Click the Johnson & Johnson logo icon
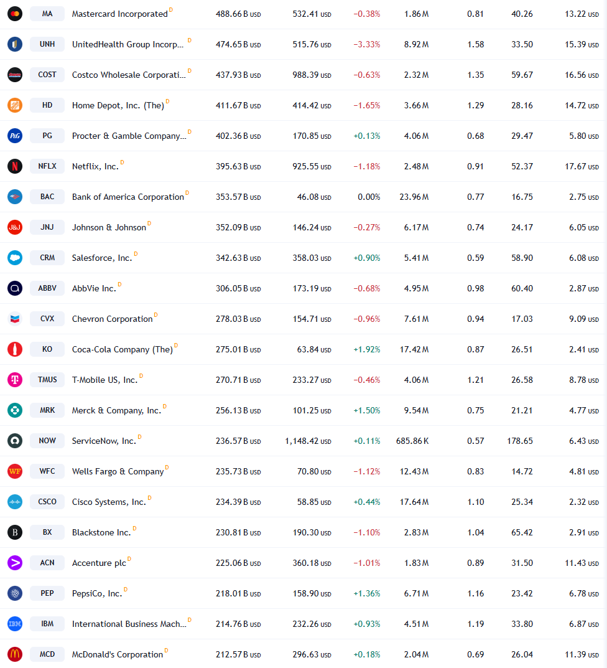This screenshot has width=607, height=668. pyautogui.click(x=15, y=227)
